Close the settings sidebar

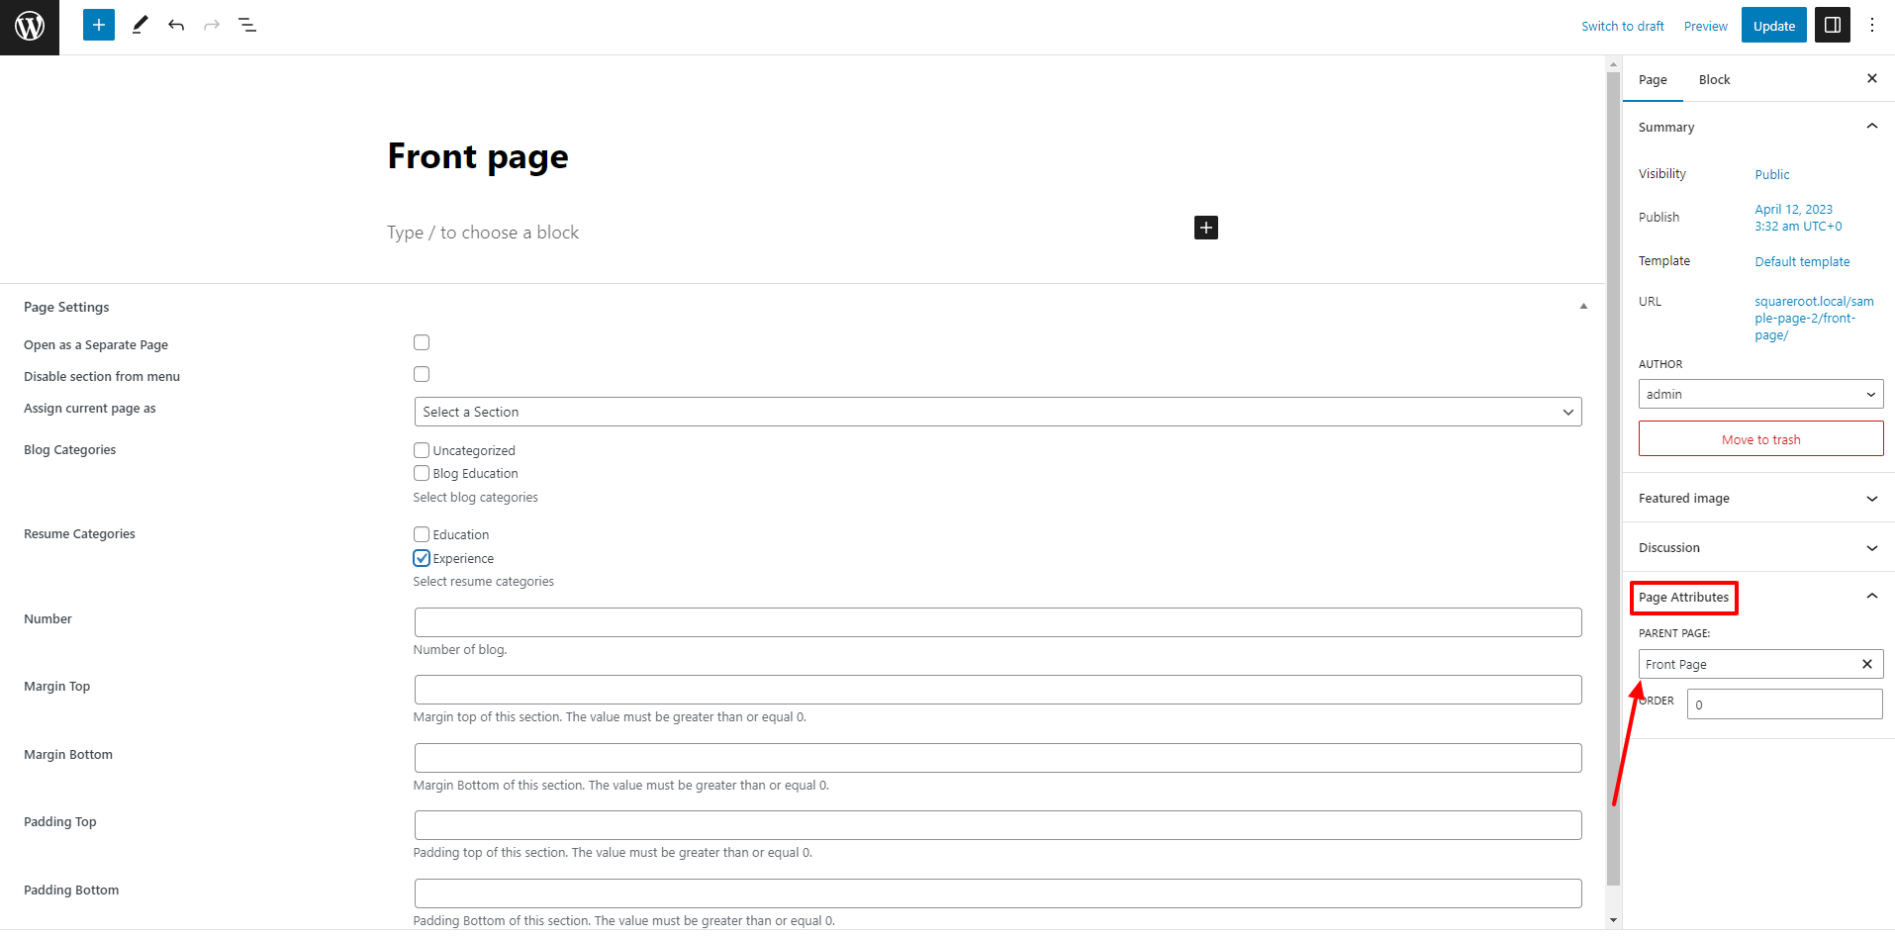(x=1872, y=78)
